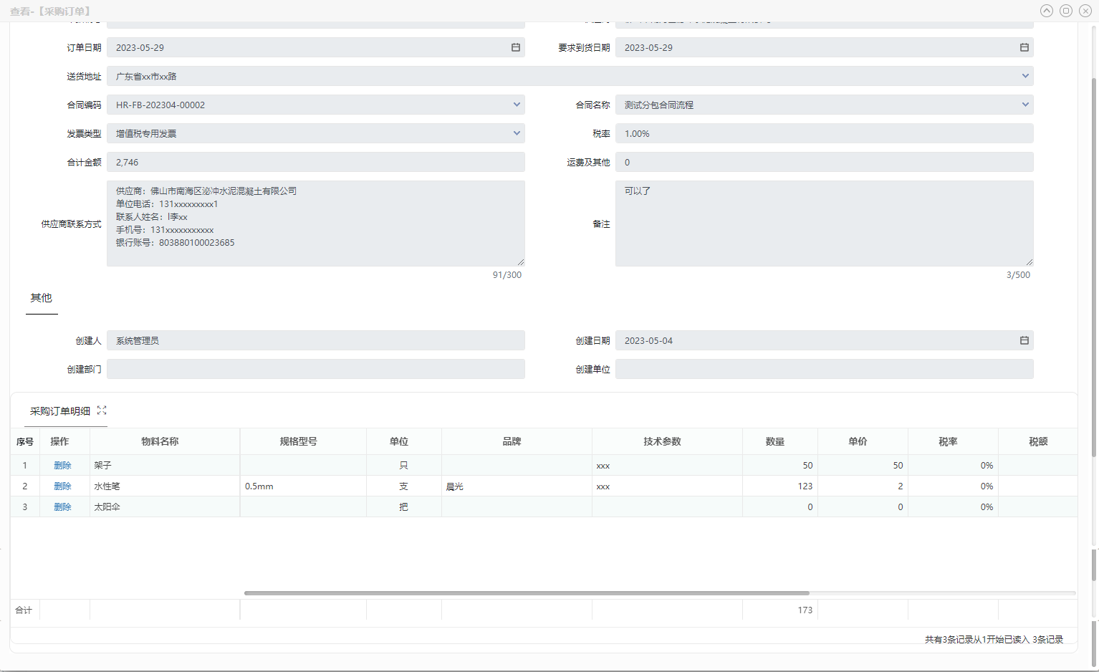This screenshot has width=1099, height=672.
Task: Click the 物料名称 column header
Action: click(x=160, y=441)
